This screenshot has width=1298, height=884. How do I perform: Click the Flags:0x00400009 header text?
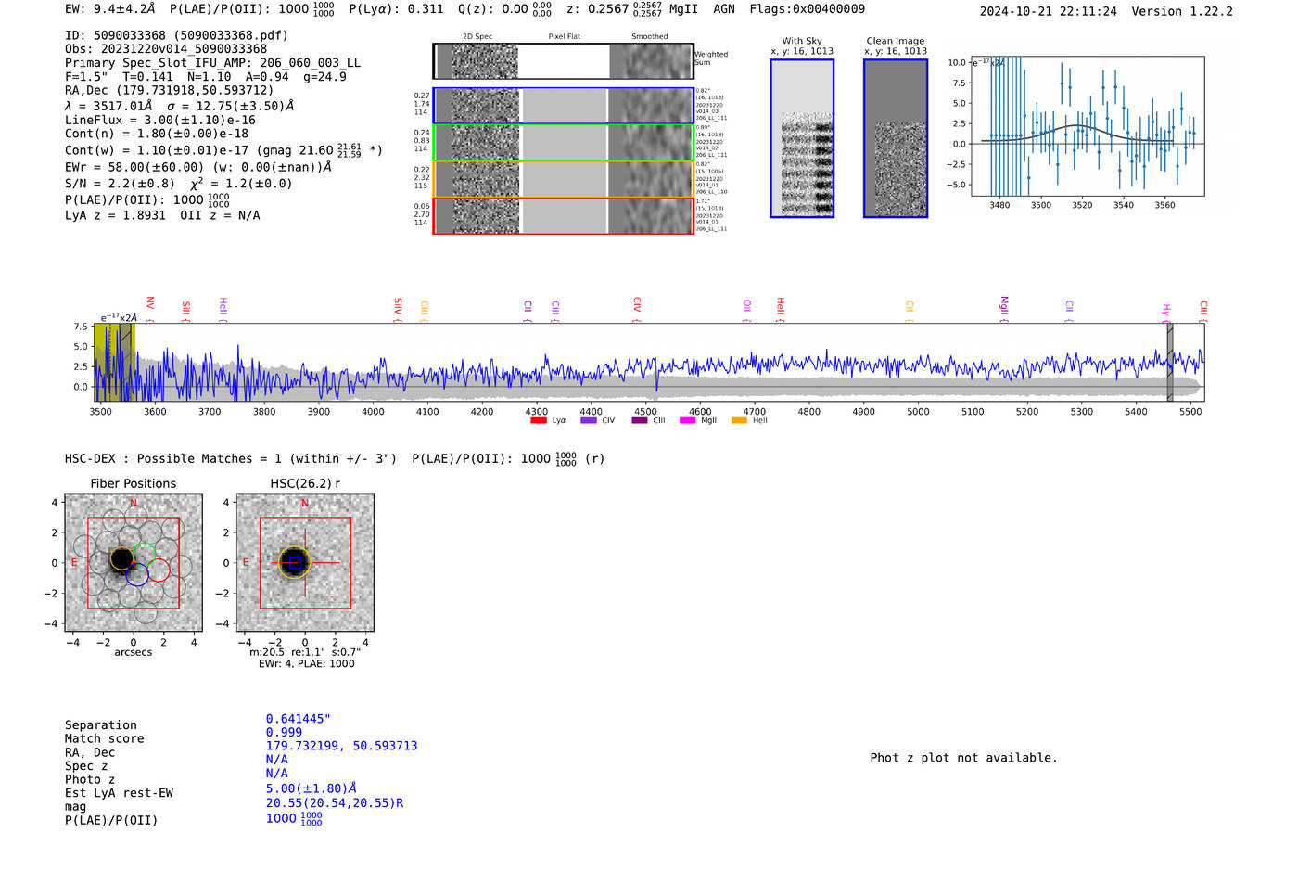807,9
